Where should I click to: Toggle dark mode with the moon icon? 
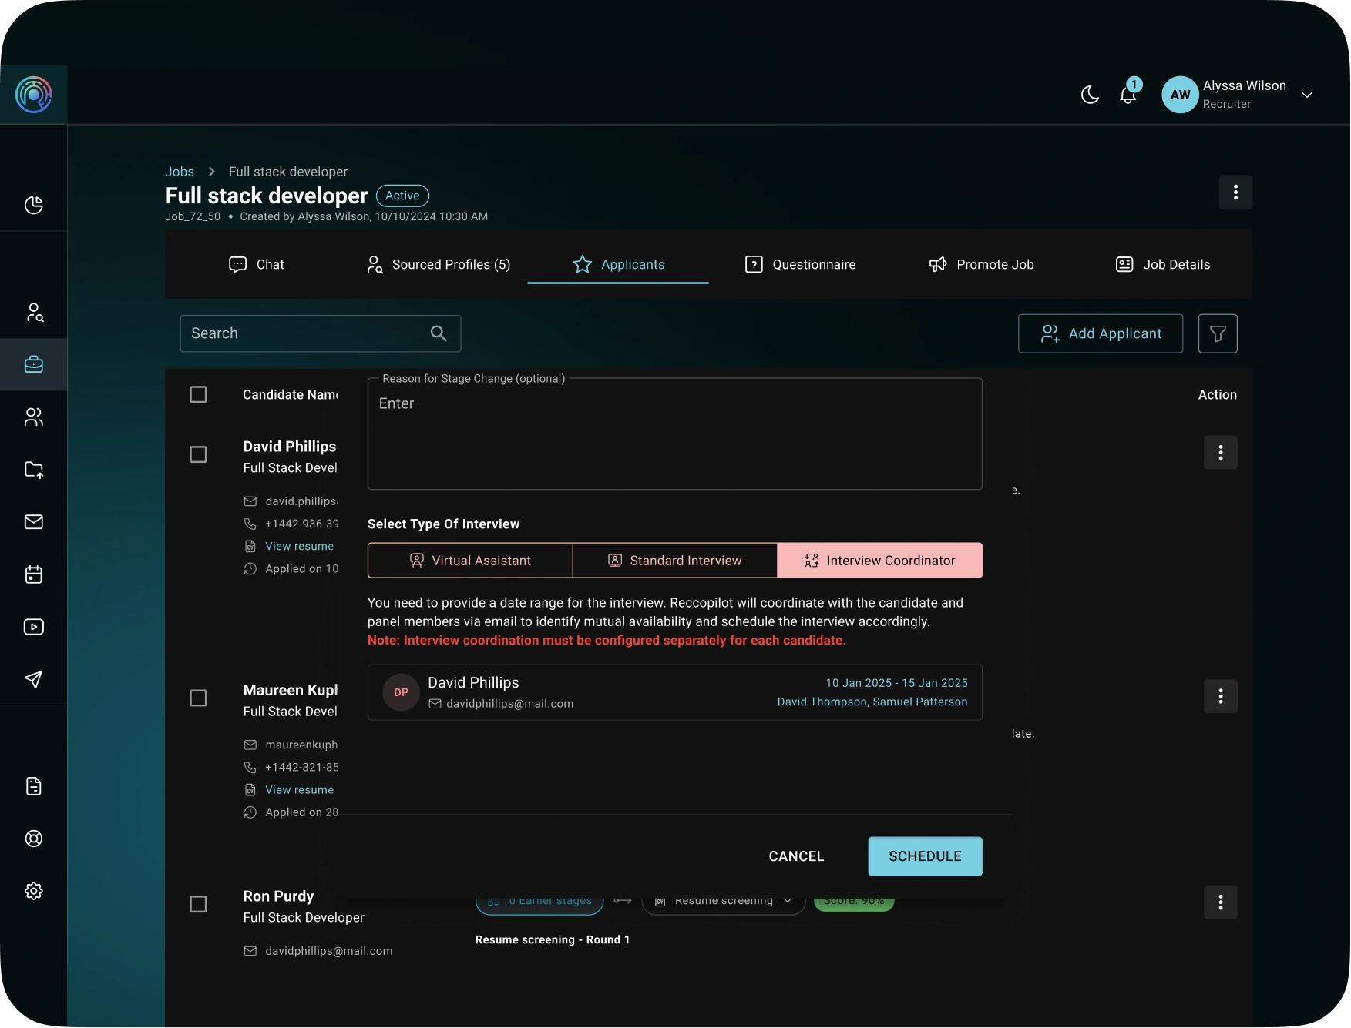pyautogui.click(x=1090, y=95)
